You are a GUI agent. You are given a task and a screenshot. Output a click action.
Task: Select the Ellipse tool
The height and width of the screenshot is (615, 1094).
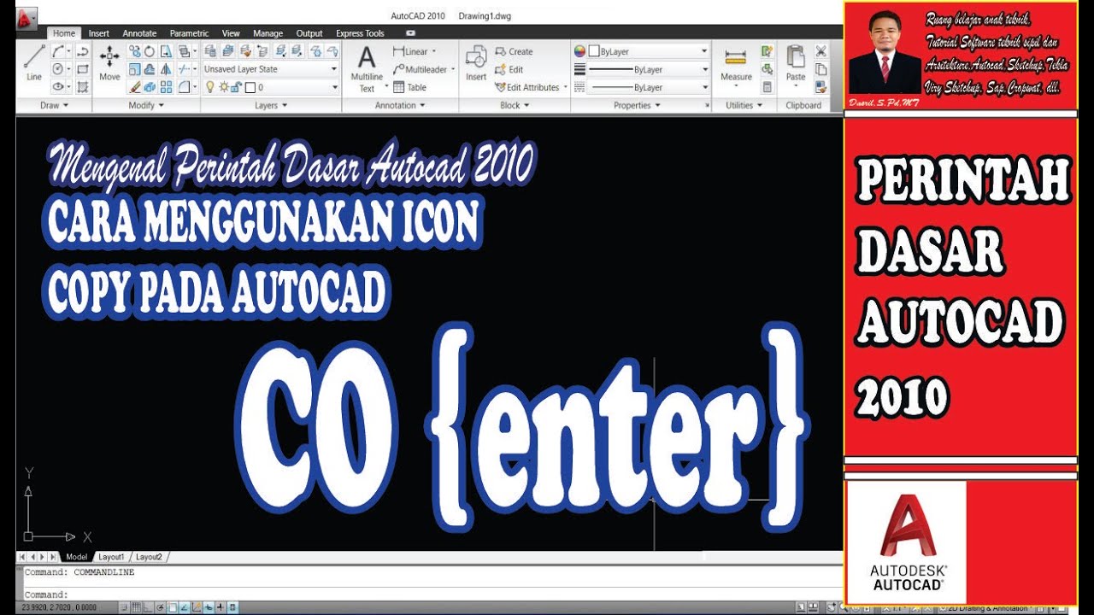click(x=57, y=87)
